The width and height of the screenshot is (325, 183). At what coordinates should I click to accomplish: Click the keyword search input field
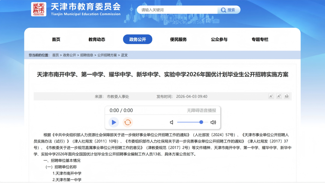pyautogui.click(x=178, y=10)
